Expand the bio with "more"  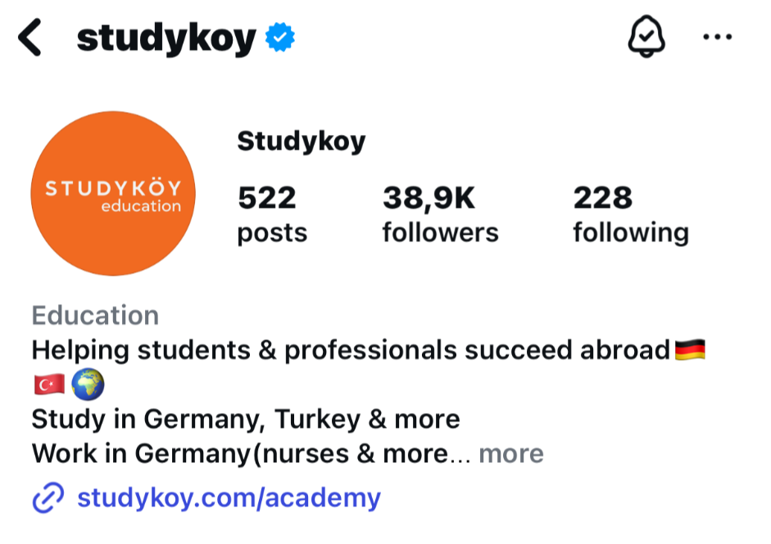510,453
